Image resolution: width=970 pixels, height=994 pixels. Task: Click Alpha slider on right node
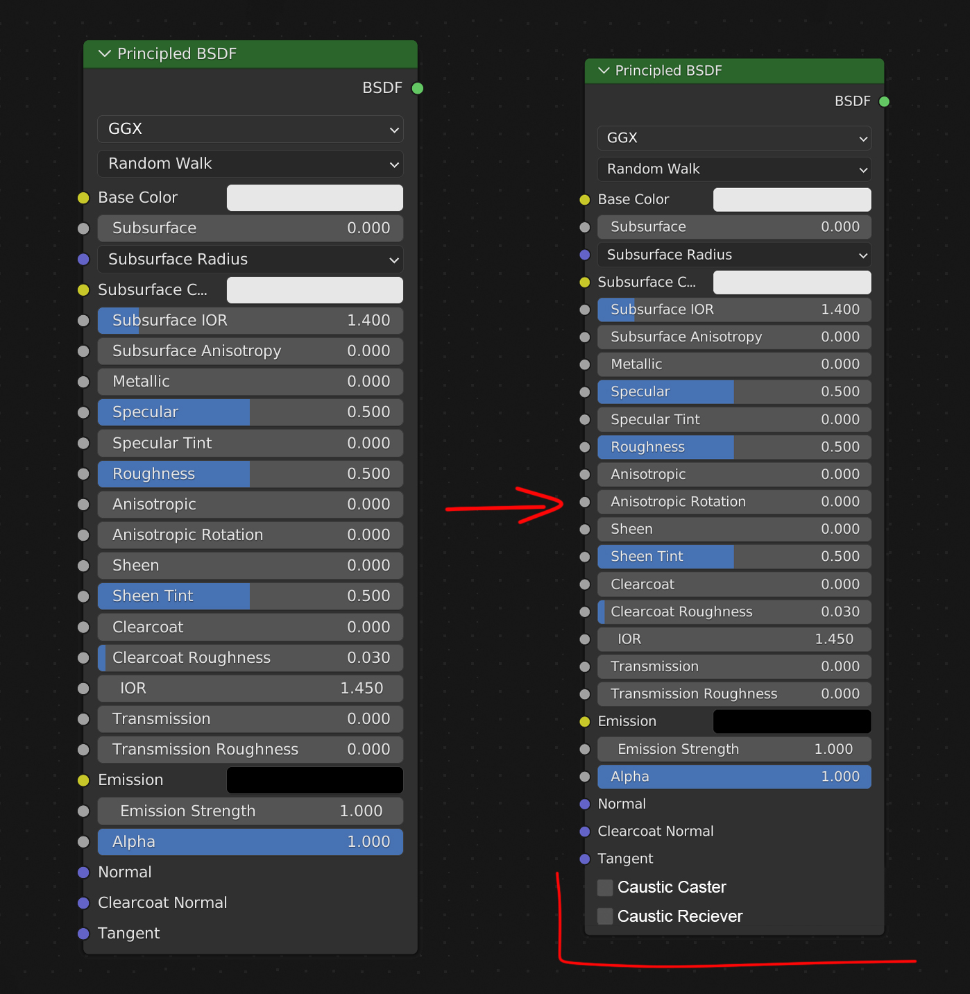734,777
